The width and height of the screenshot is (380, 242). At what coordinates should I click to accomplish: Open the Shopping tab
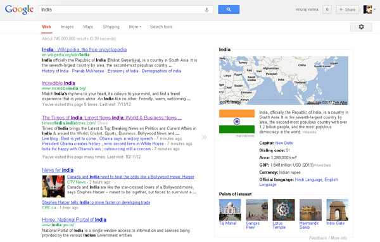coord(111,27)
